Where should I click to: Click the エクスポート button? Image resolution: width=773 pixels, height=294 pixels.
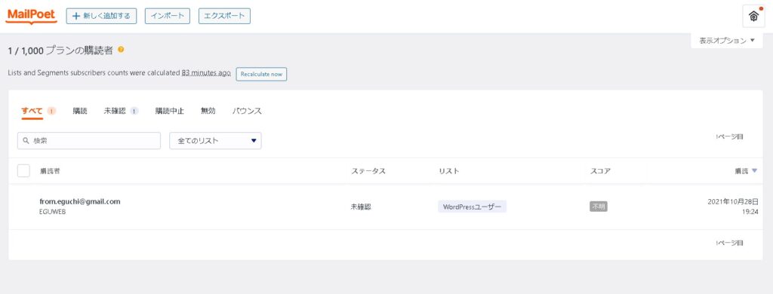[224, 16]
